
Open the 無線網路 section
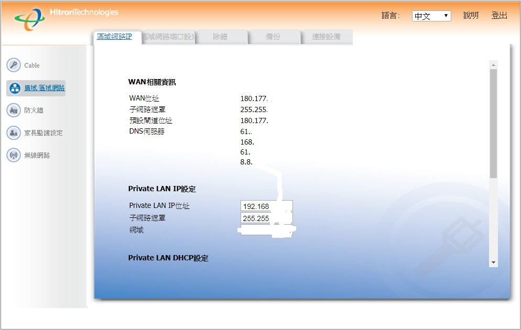[37, 155]
